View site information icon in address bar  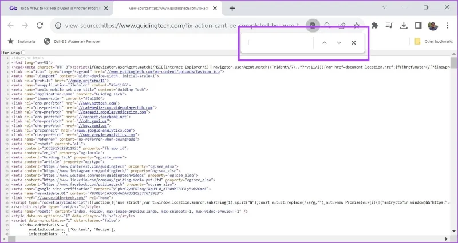tap(58, 26)
